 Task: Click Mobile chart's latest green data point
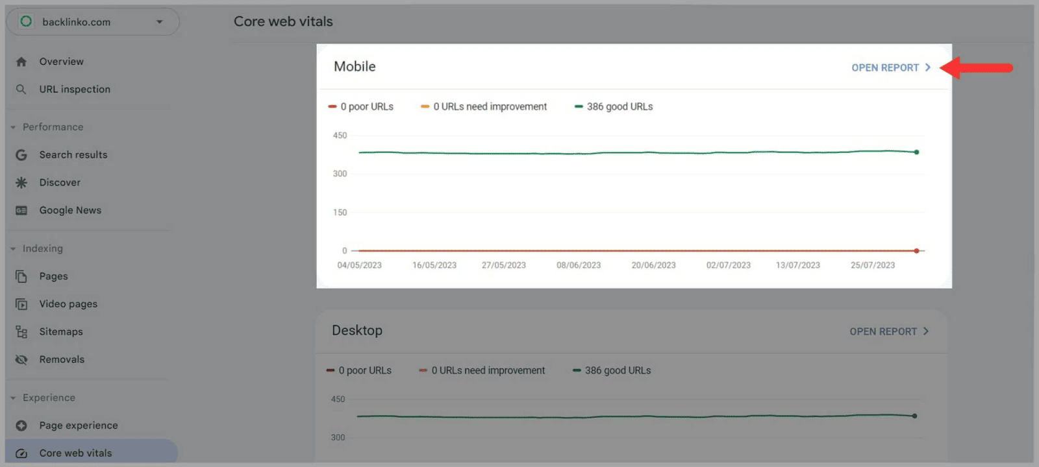tap(916, 152)
